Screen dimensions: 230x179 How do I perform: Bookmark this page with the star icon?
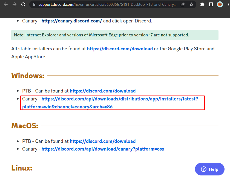click(x=191, y=5)
